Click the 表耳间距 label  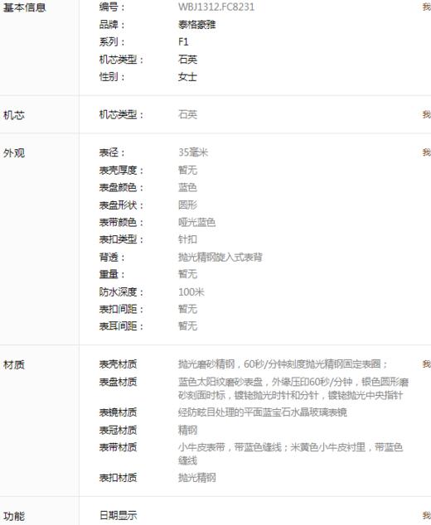click(x=121, y=326)
